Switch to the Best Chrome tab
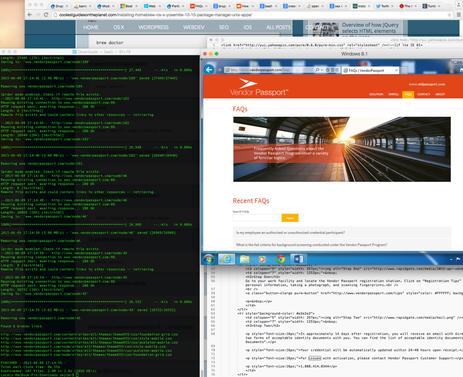The width and height of the screenshot is (463, 377). tap(128, 6)
